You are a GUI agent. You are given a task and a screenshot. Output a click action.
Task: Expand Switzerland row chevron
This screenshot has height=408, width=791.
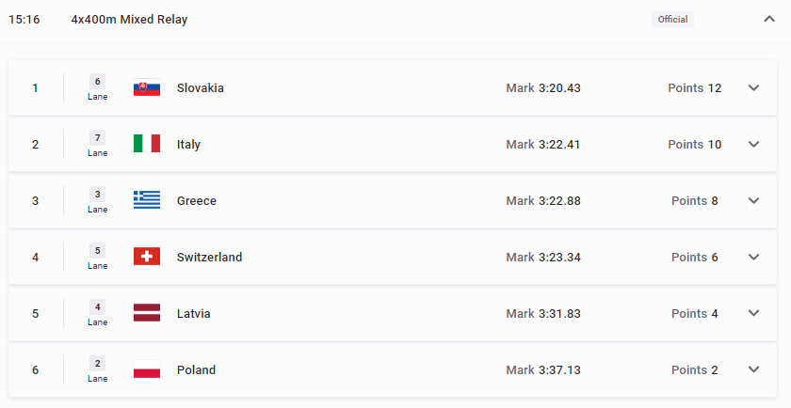point(753,257)
